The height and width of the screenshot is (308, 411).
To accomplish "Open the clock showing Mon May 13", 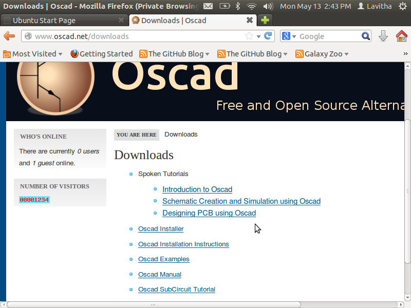I will (315, 6).
